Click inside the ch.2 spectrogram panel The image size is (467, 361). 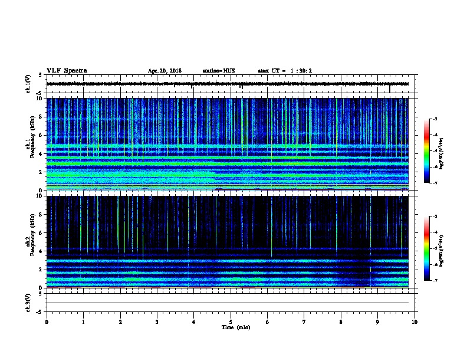(x=228, y=242)
